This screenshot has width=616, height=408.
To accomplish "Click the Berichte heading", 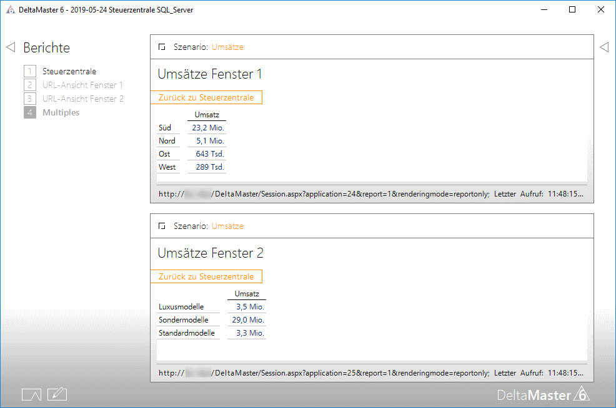I will click(x=46, y=47).
